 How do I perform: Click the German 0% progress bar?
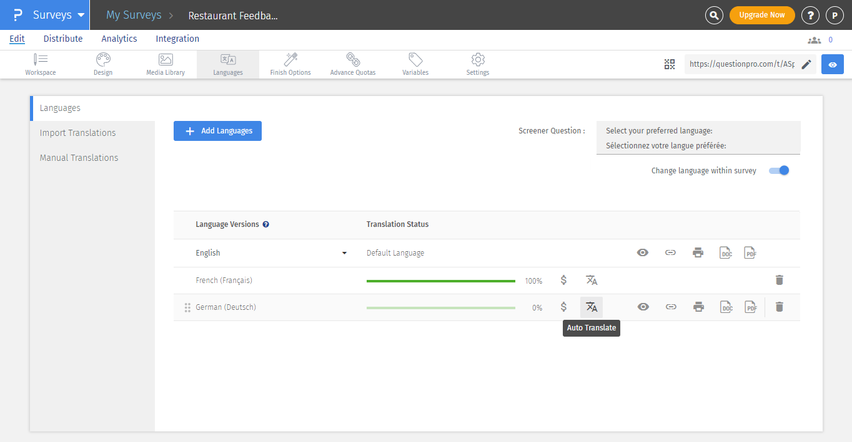pos(441,307)
